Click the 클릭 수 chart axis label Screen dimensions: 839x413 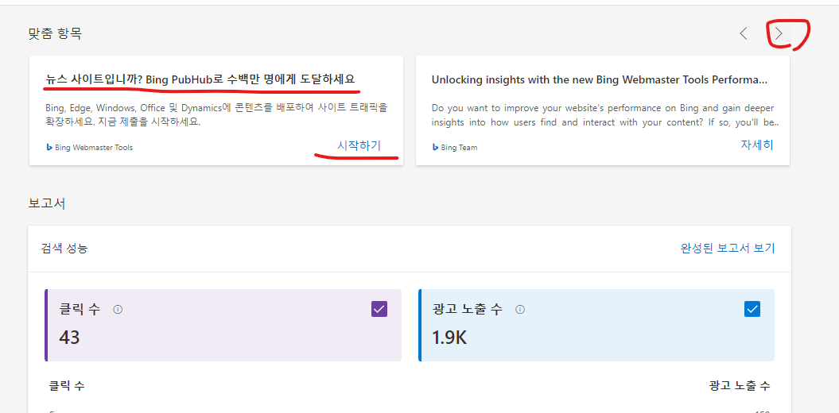tap(66, 386)
